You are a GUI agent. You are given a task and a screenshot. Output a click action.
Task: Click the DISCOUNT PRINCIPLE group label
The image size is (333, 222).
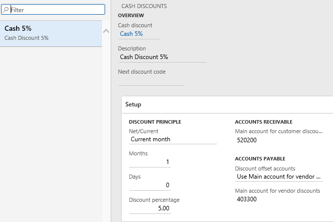pos(155,122)
